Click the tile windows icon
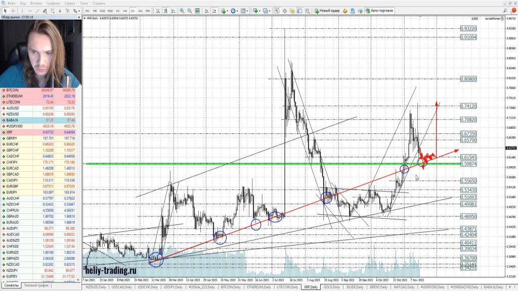The image size is (518, 291). click(197, 11)
